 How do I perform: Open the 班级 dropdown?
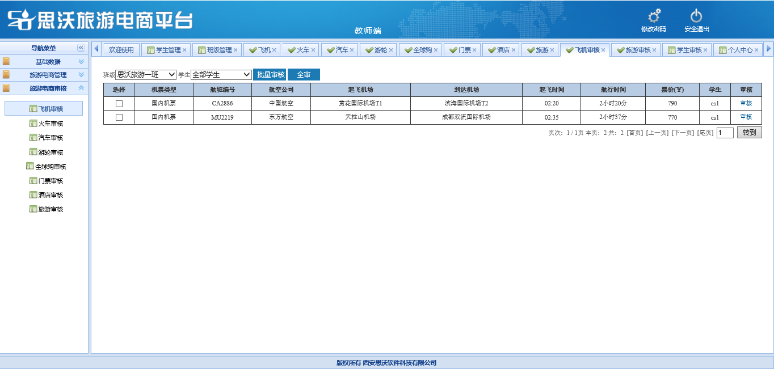[146, 75]
